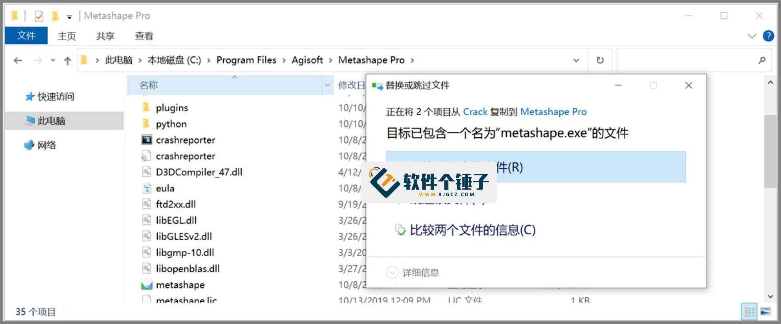
Task: Select the eula file icon
Action: [146, 188]
